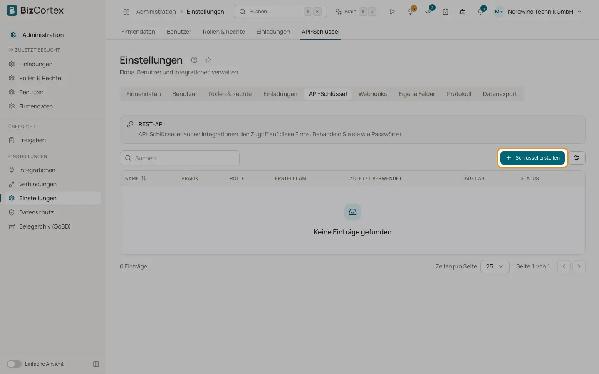Select the Protokoll pill tab

pos(459,94)
